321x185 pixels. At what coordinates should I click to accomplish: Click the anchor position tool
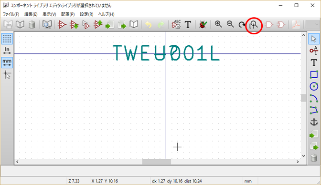[x=314, y=122]
